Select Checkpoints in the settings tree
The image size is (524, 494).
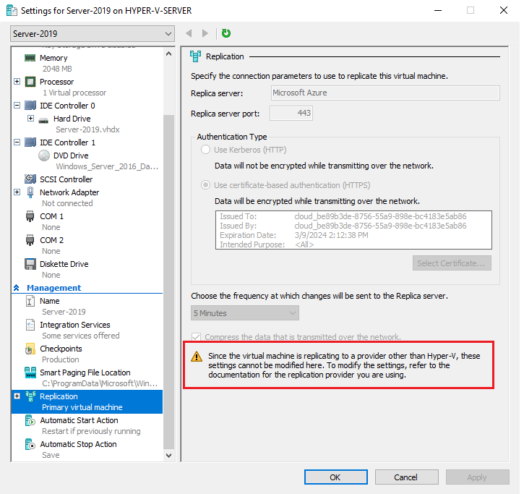click(61, 349)
